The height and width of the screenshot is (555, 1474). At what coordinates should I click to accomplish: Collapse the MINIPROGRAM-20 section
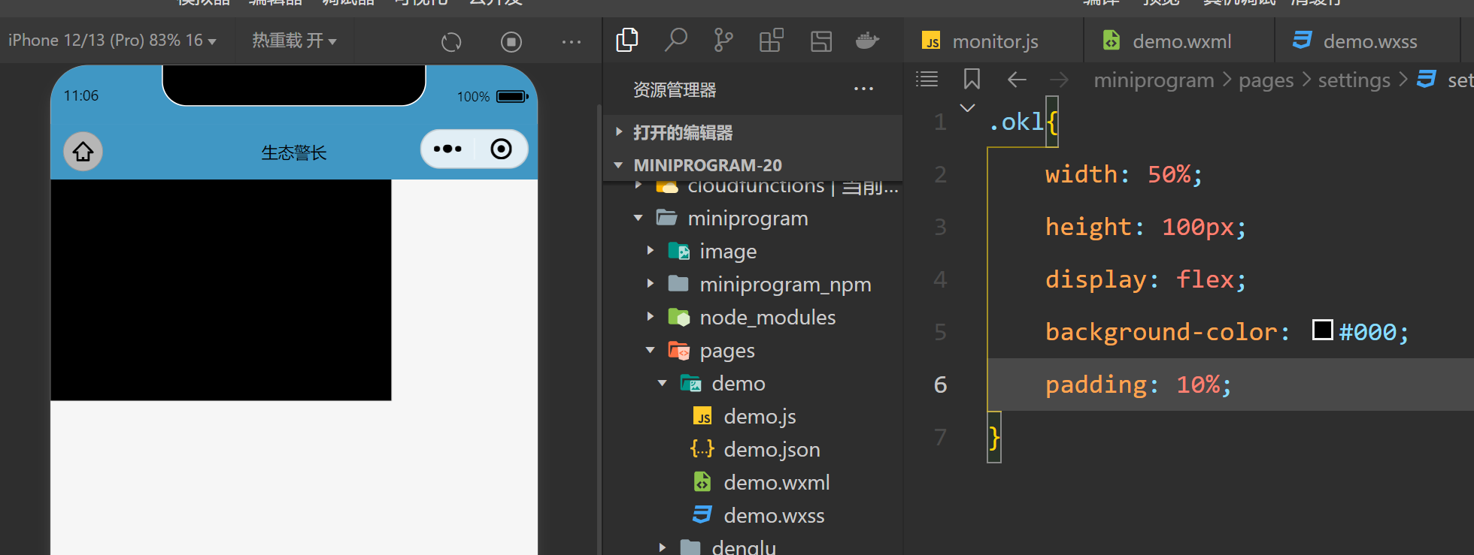619,165
